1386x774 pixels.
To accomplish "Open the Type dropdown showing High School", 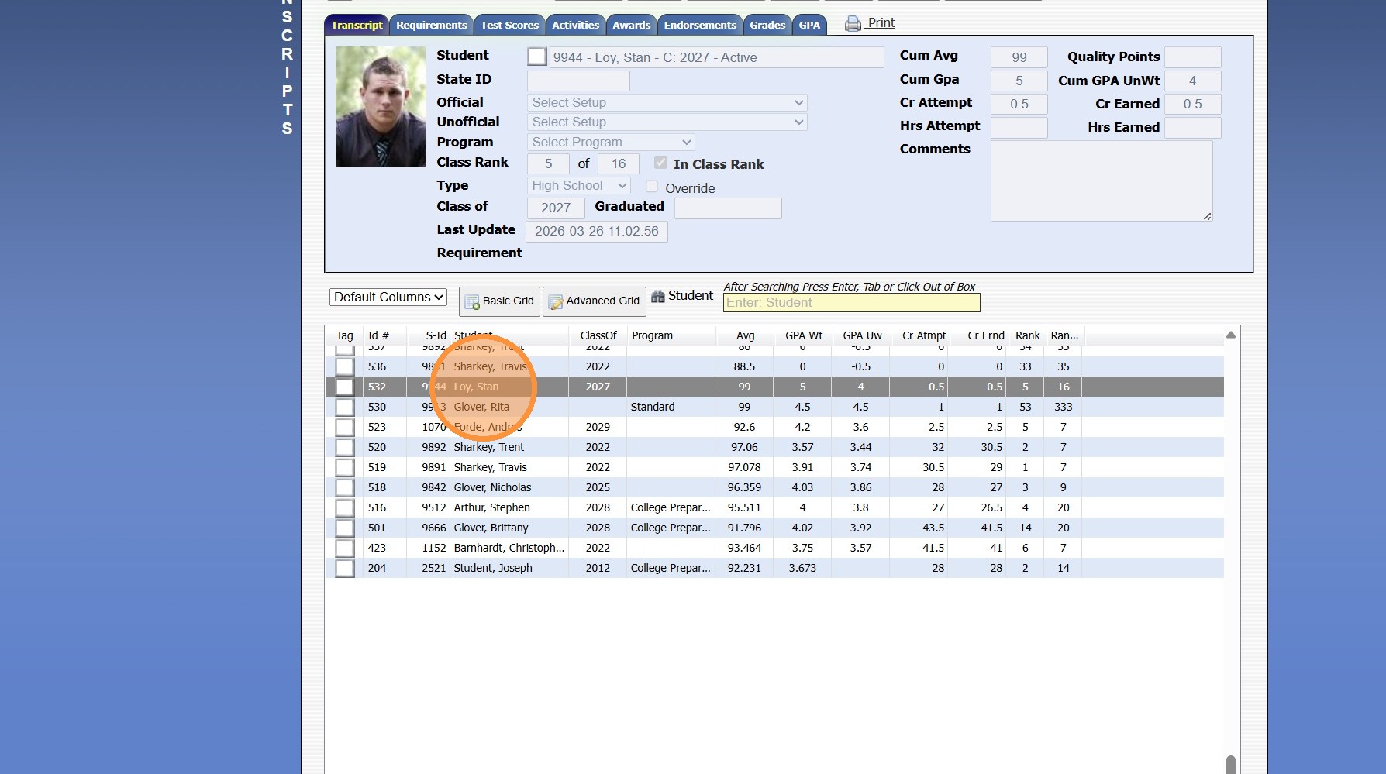I will (x=578, y=185).
